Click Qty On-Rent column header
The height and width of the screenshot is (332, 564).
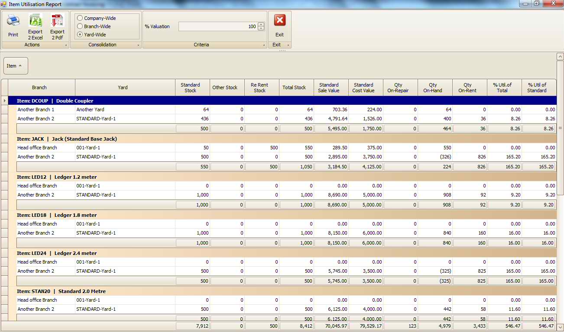[x=470, y=87]
